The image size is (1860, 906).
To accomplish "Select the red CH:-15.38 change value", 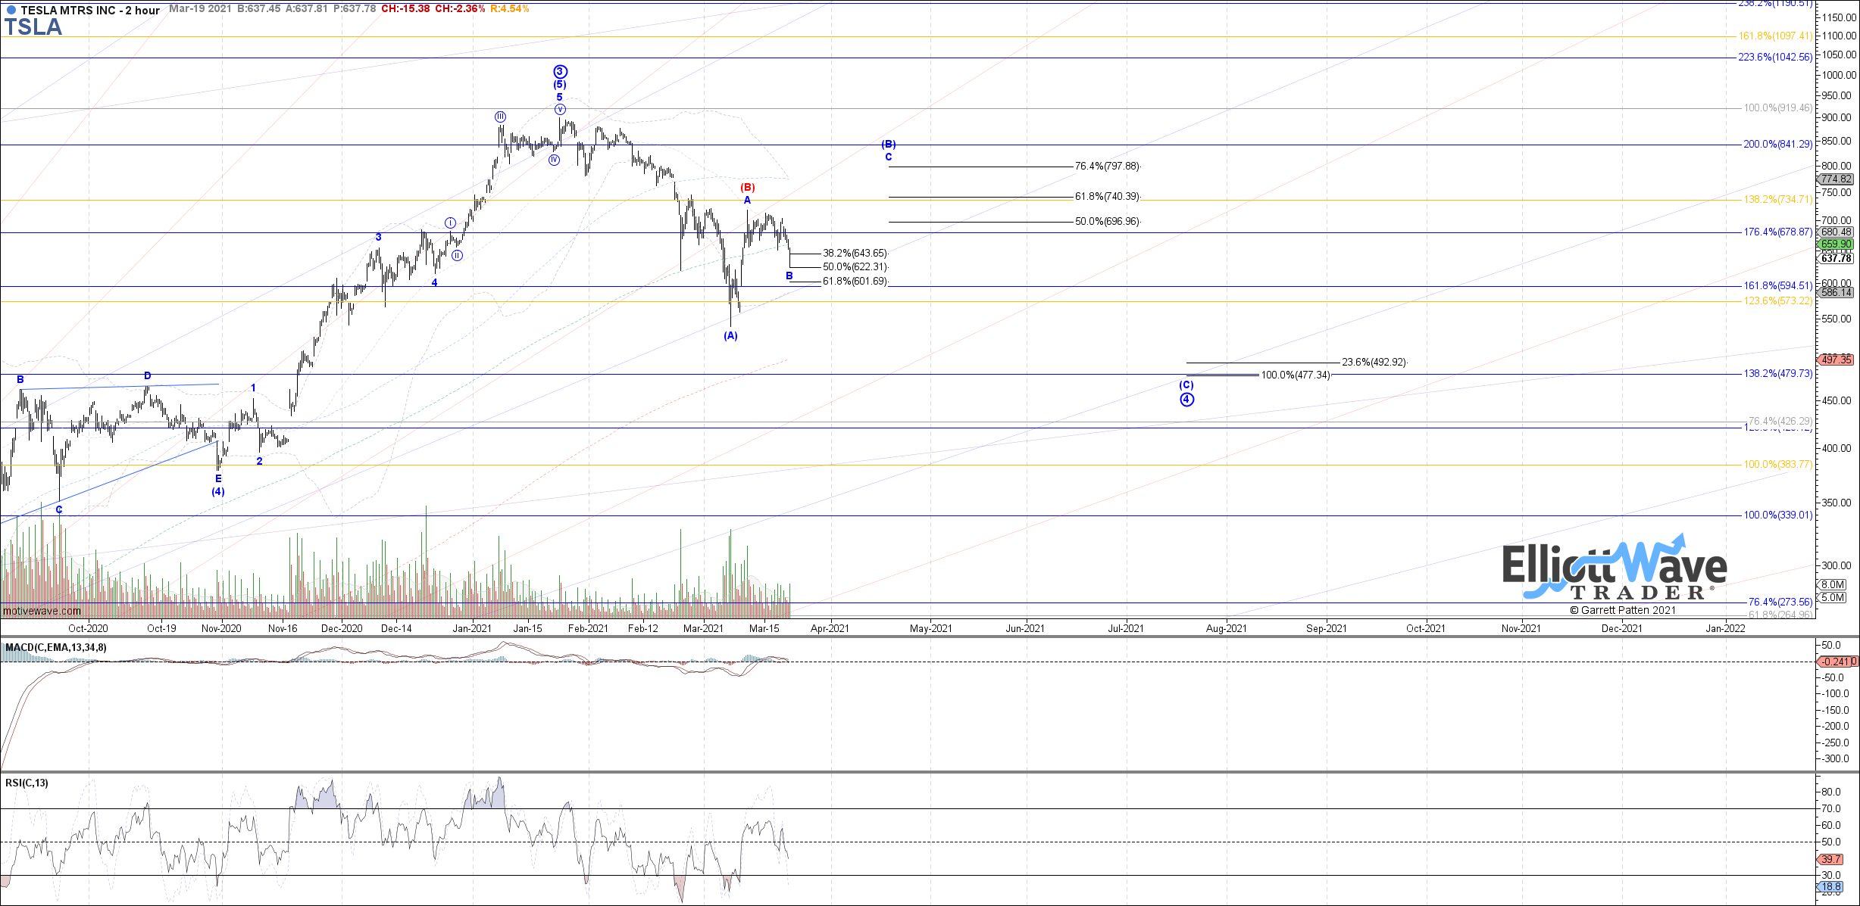I will pos(405,9).
